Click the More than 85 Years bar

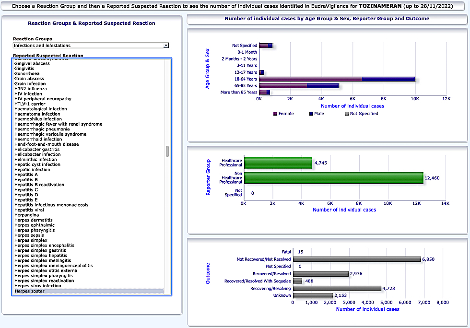(x=264, y=93)
